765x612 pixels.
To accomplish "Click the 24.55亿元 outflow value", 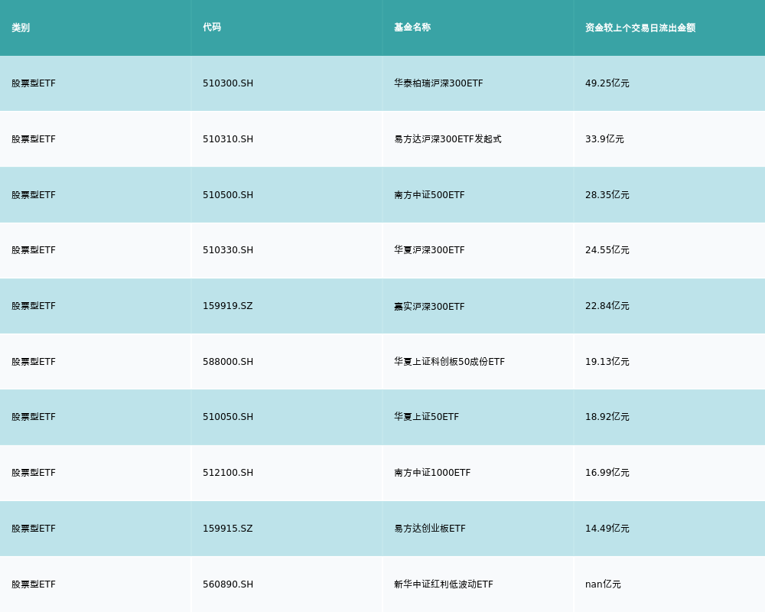I will click(x=607, y=250).
